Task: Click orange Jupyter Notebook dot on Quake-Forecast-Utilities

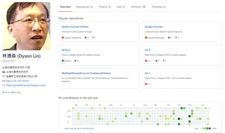Action: [x=63, y=37]
